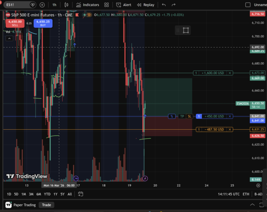267x212 pixels.
Task: Toggle the B-ADJ adjustment setting
Action: click(258, 194)
